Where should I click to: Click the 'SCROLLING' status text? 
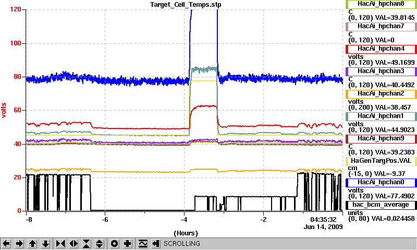(x=182, y=244)
